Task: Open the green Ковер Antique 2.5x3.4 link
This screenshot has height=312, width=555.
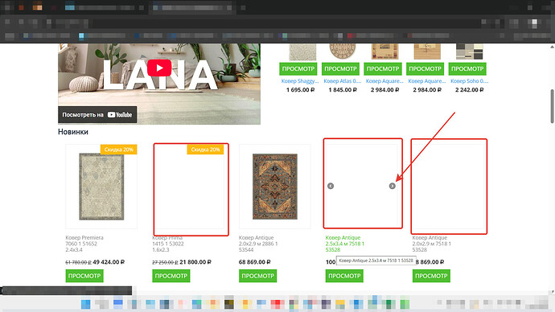Action: pos(345,244)
